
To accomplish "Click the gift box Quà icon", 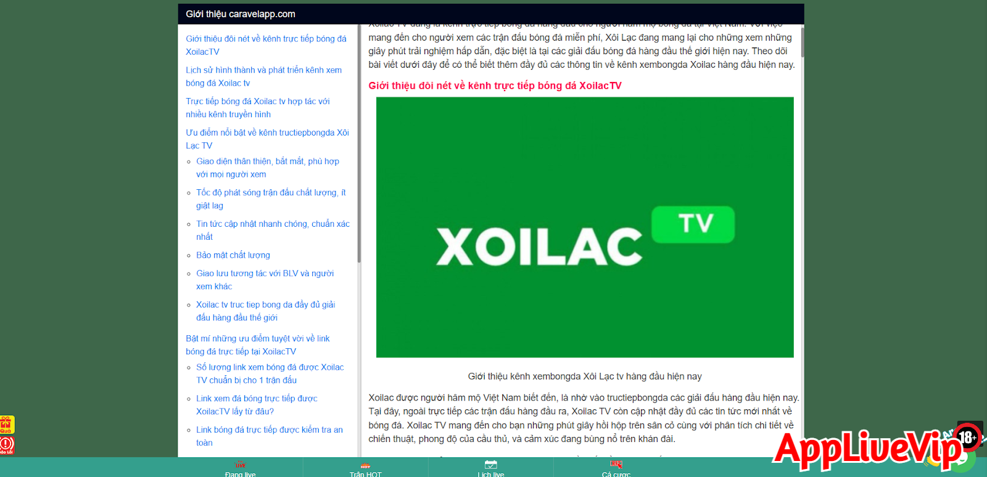I will coord(7,424).
